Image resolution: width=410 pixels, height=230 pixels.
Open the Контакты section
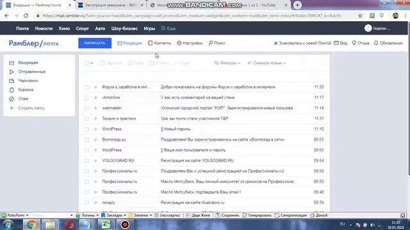pos(160,43)
